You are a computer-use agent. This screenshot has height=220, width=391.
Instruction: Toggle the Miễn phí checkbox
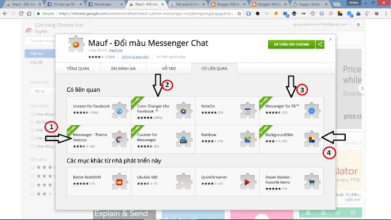(x=32, y=130)
